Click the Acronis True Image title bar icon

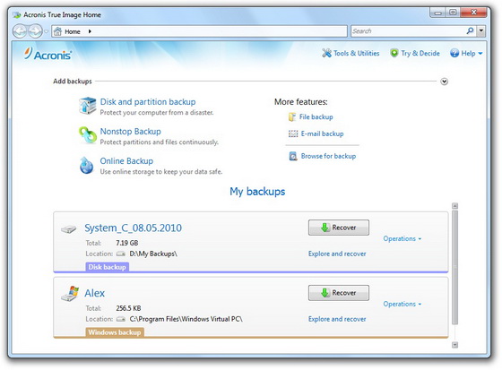pos(17,14)
